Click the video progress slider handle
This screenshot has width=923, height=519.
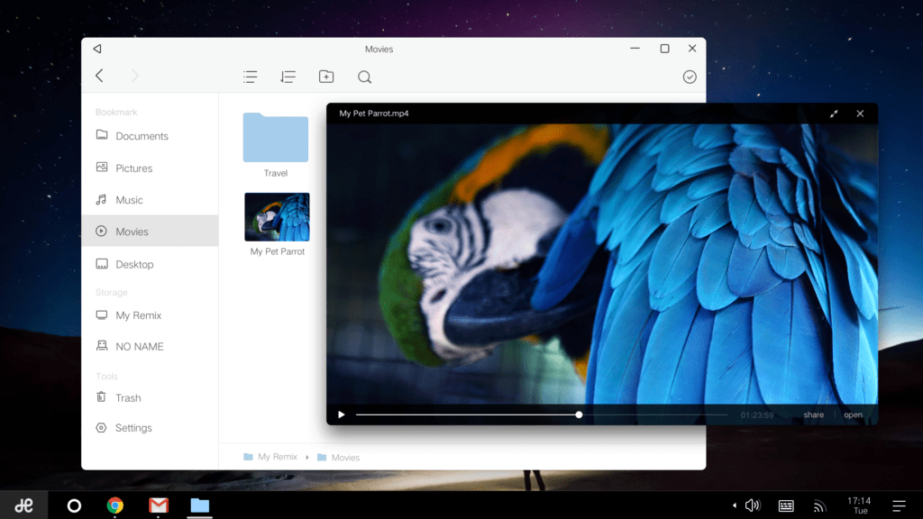click(x=579, y=414)
